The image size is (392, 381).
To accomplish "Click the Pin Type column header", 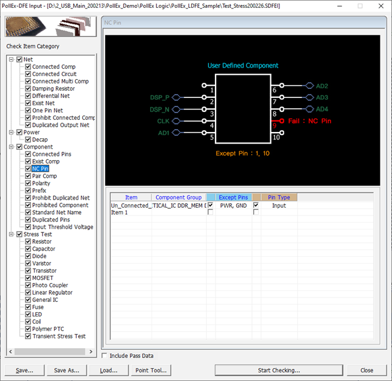I will (x=279, y=197).
